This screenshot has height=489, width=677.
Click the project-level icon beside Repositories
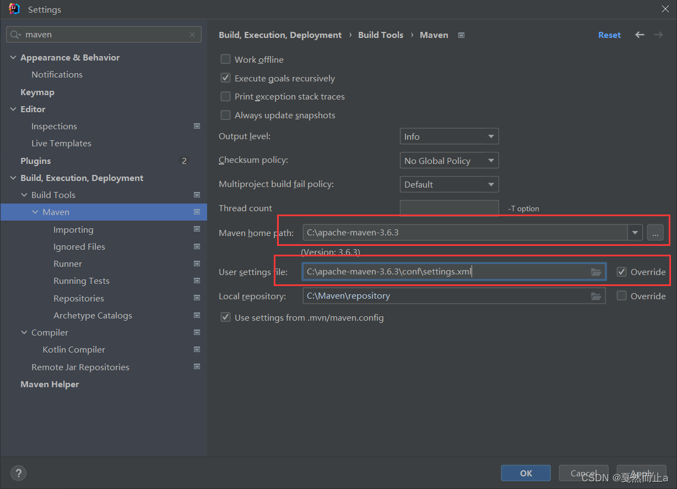pyautogui.click(x=197, y=298)
